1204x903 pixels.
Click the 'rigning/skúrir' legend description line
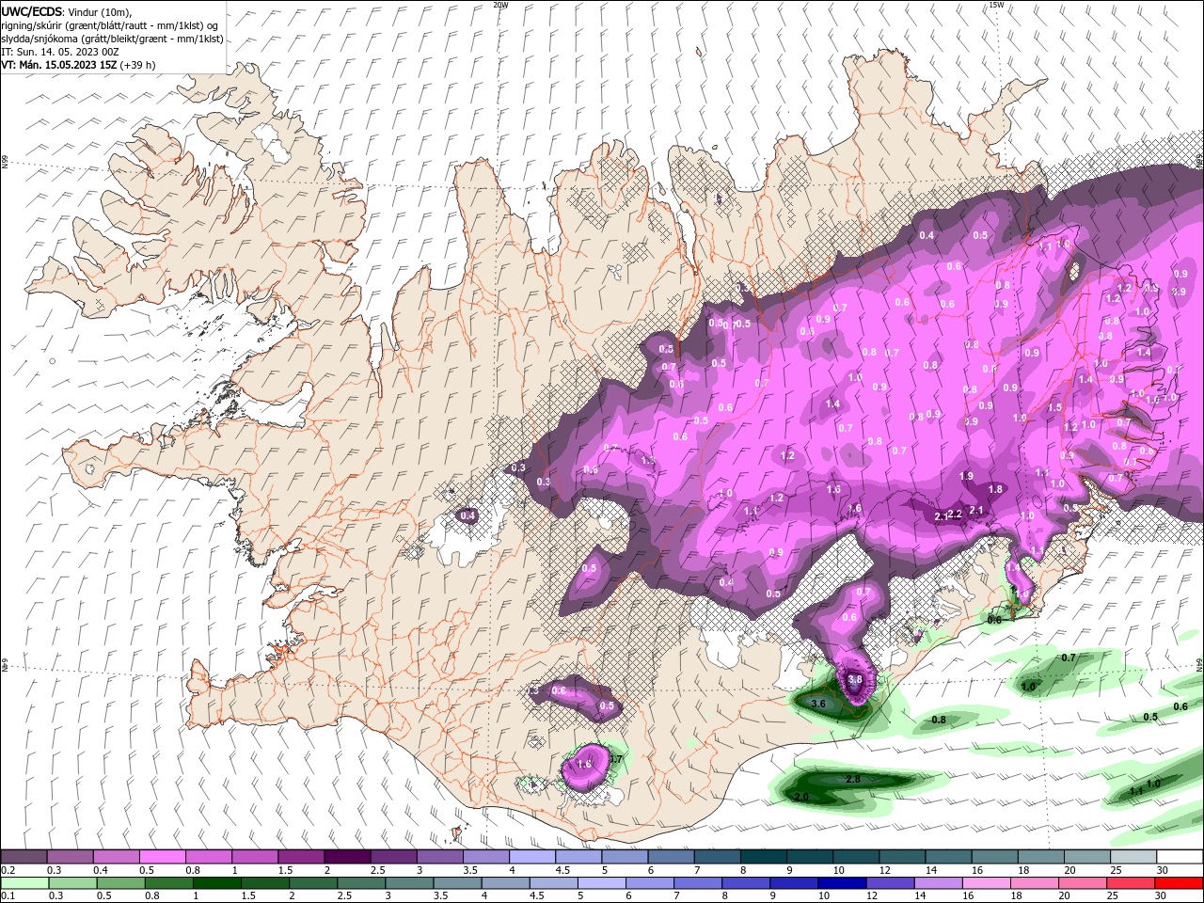point(109,25)
